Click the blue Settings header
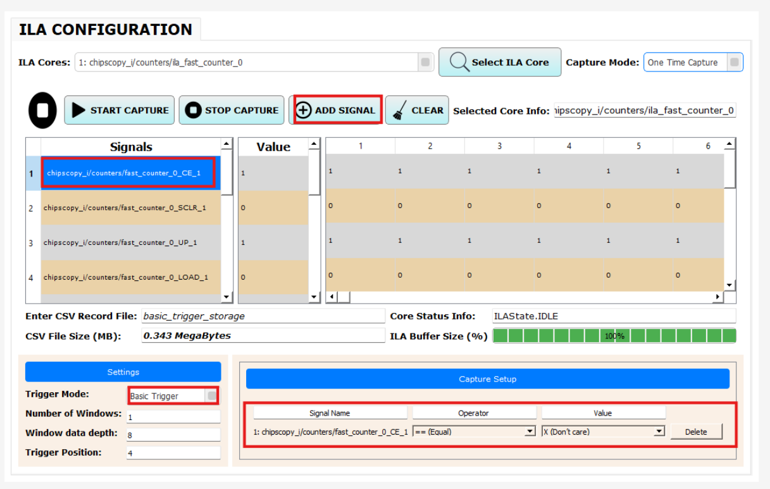770x489 pixels. 123,372
